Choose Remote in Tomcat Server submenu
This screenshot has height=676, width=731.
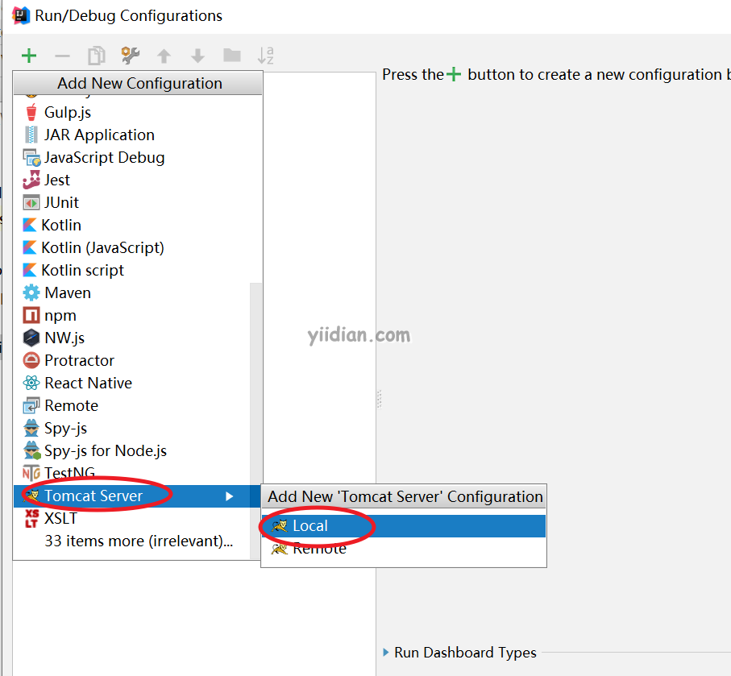[404, 549]
